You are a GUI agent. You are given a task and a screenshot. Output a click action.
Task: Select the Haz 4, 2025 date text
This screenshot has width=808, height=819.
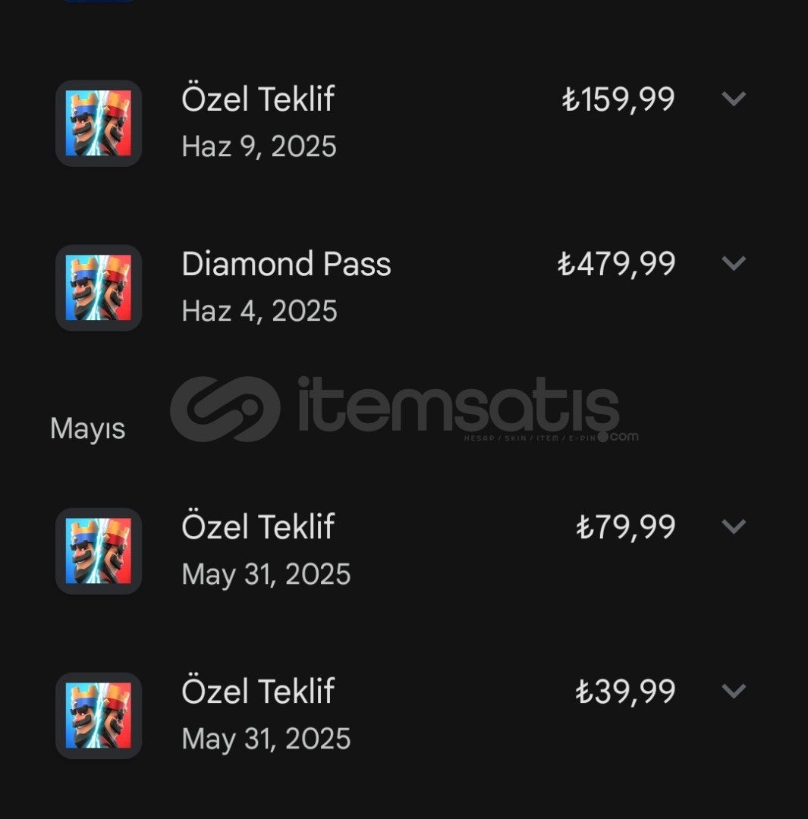259,312
